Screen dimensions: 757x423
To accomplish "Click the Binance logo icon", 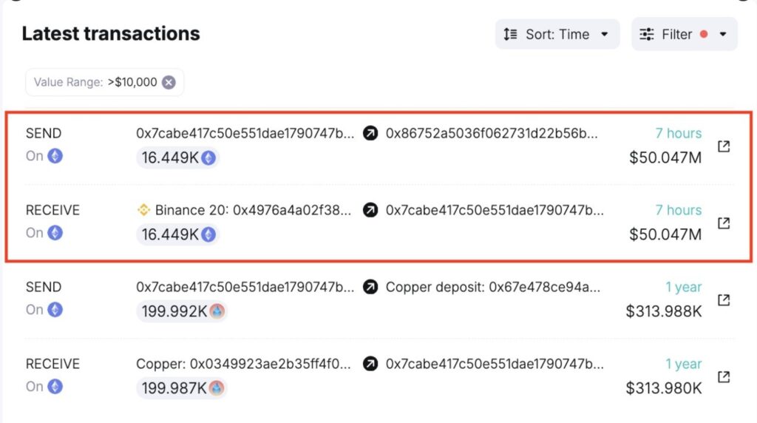I will [143, 210].
